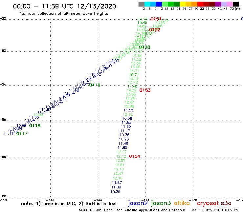Click the yellow swatch in the color scale
This screenshot has width=243, height=213.
183,4
